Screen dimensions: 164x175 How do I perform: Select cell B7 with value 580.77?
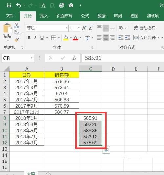coord(62,112)
